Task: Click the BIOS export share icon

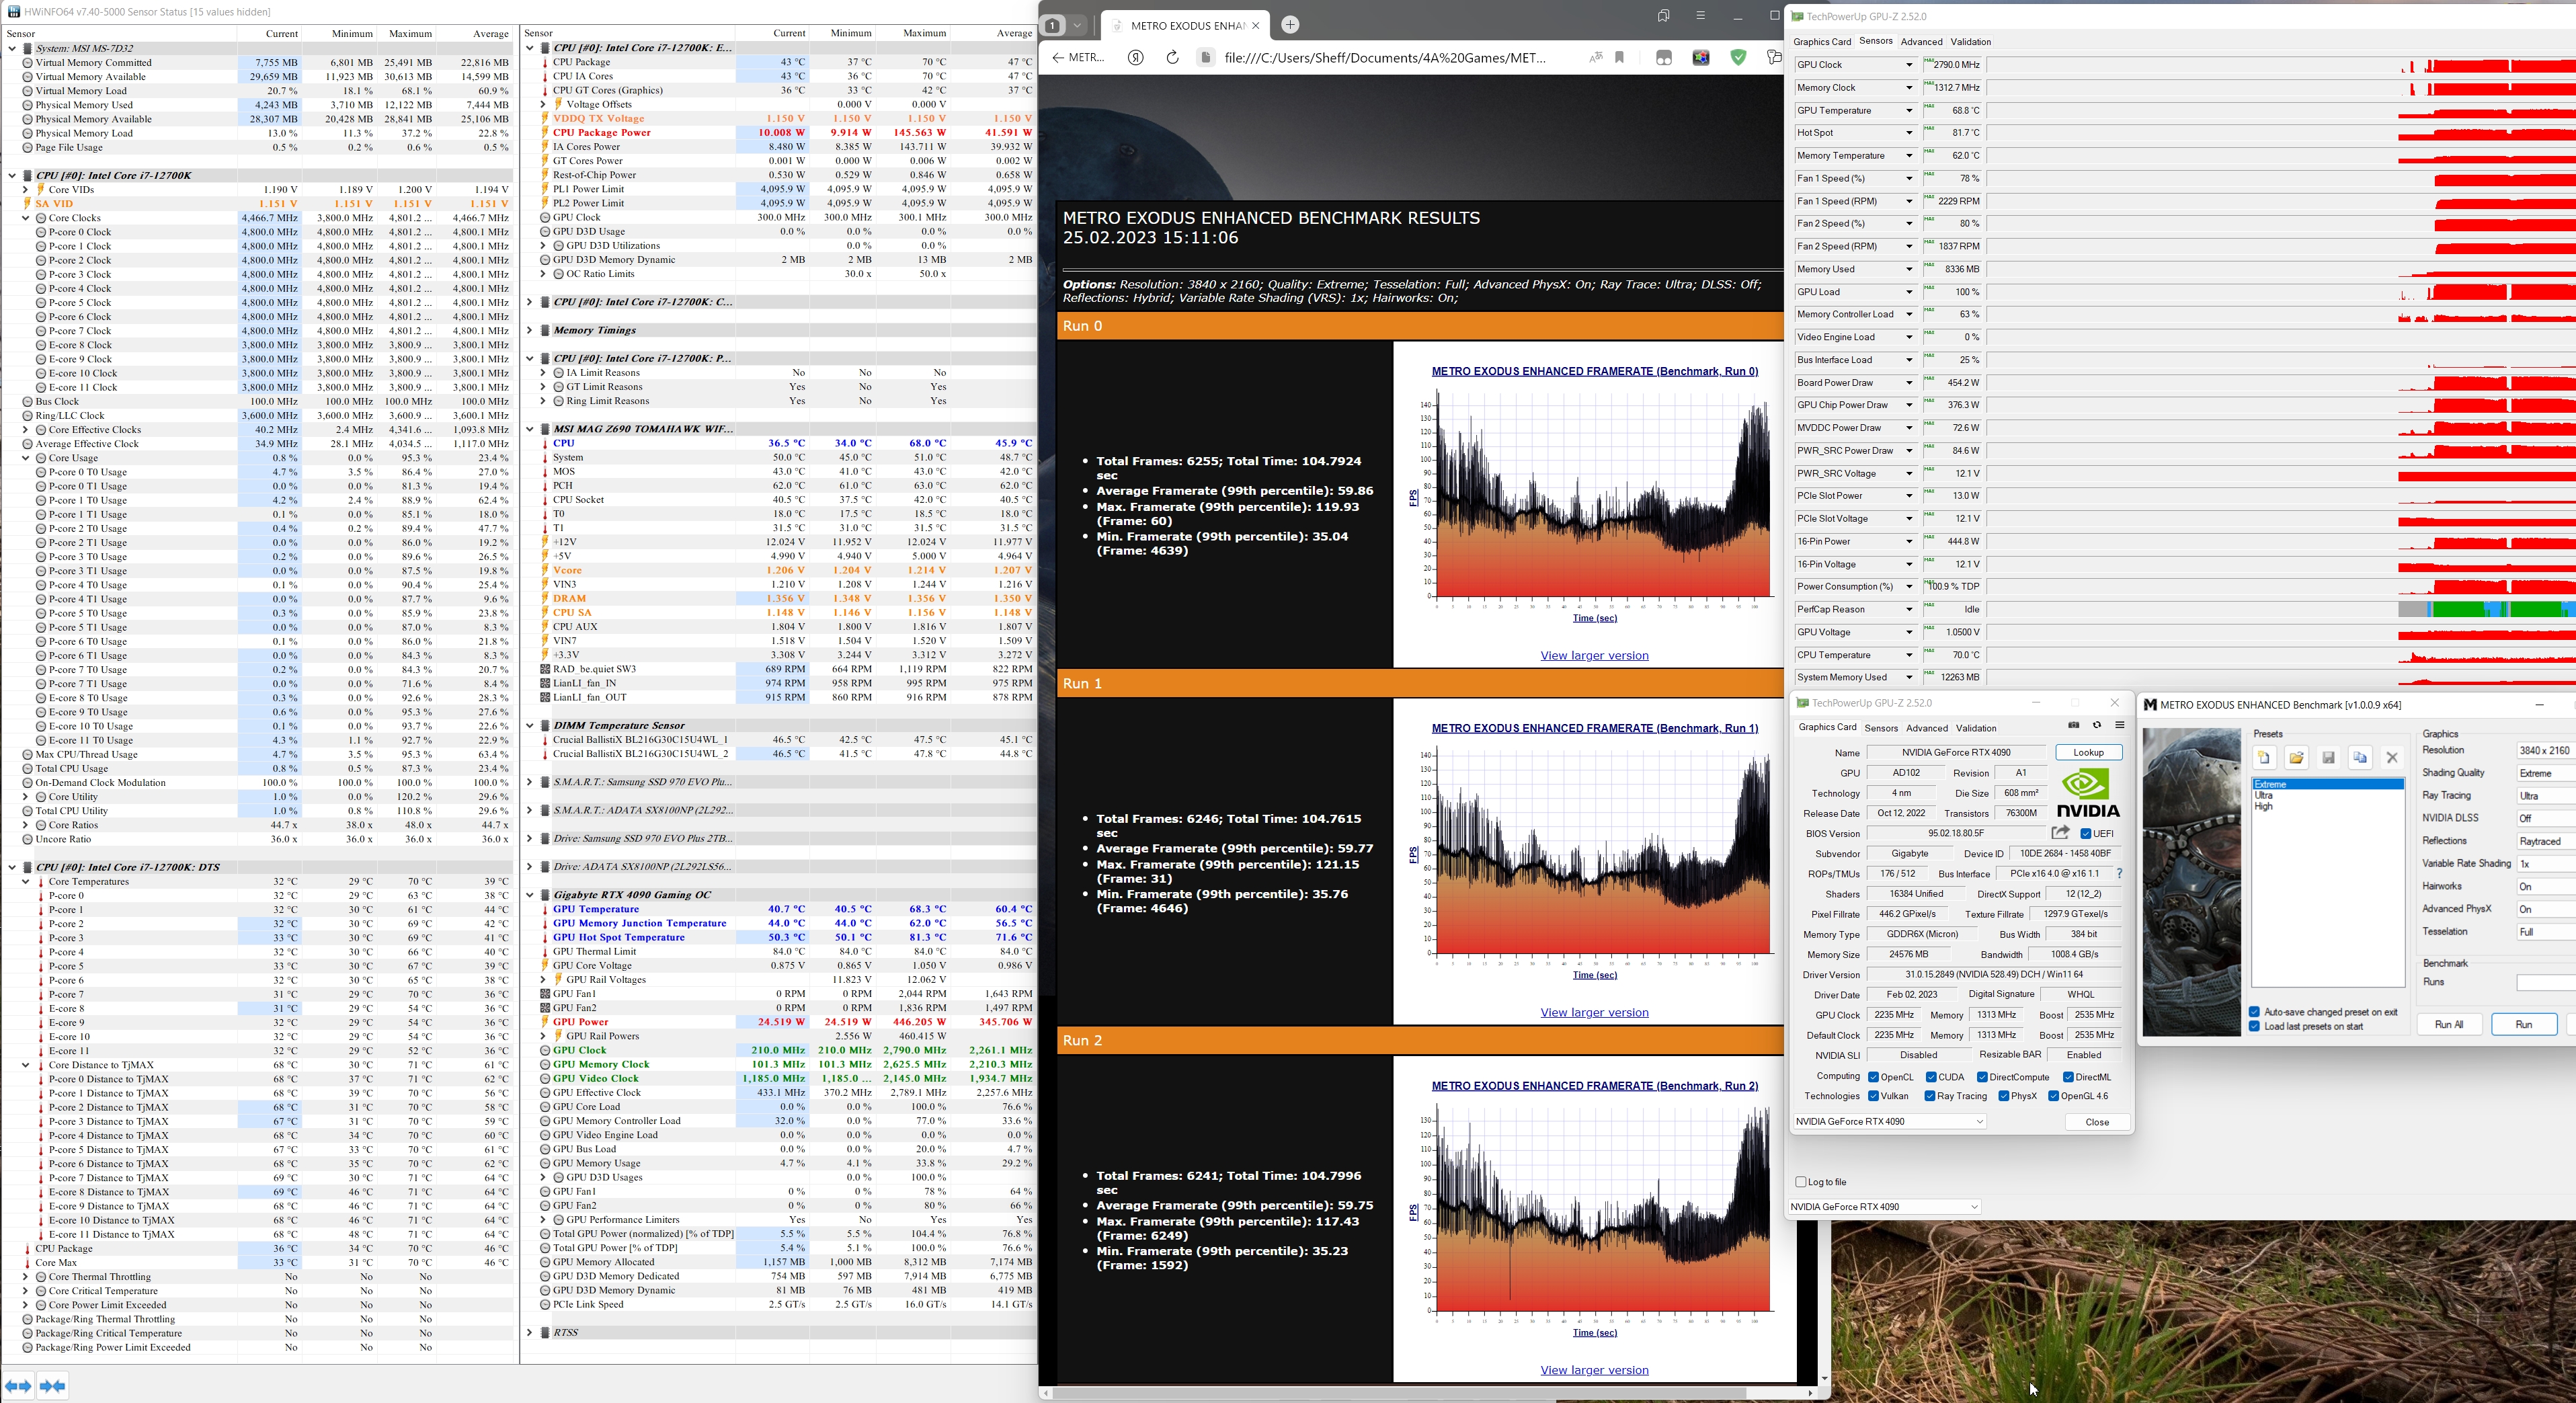Action: pos(2060,832)
